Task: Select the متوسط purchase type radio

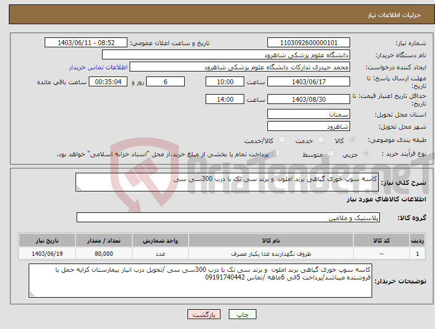Action: 331,153
